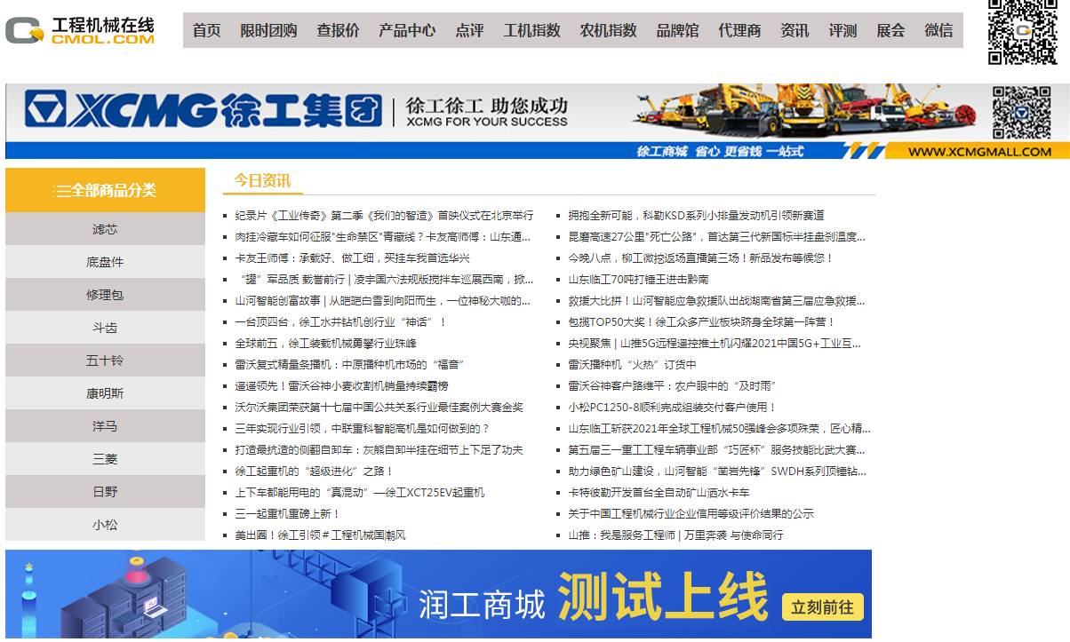Click the QR code beside the navigation bar
The height and width of the screenshot is (642, 1070).
point(1023,32)
